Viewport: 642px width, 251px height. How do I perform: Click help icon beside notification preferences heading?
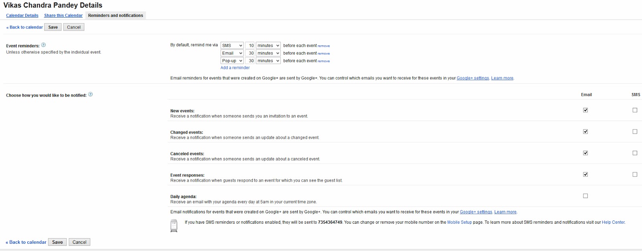[90, 95]
